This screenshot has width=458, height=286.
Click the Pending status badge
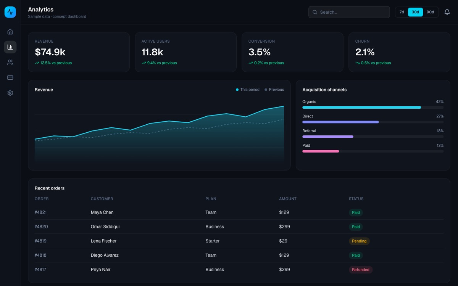(x=359, y=241)
